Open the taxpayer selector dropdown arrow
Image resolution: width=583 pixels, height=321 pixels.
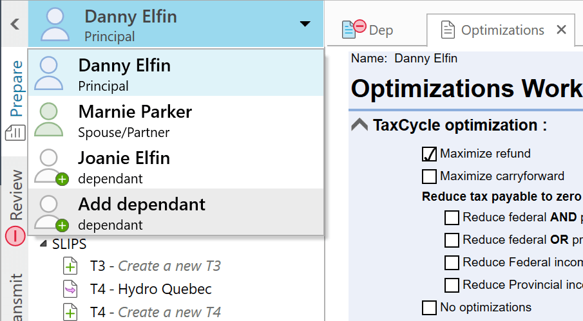click(305, 24)
